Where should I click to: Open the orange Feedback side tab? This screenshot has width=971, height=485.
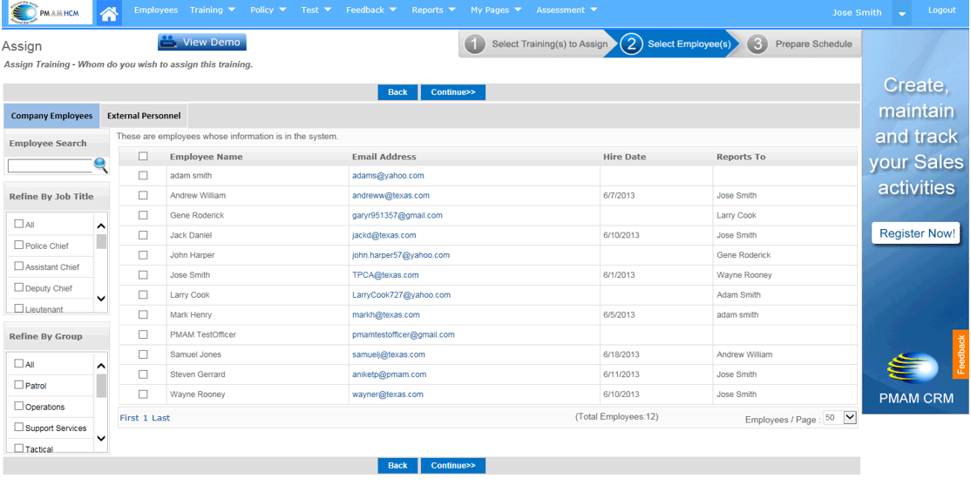961,354
